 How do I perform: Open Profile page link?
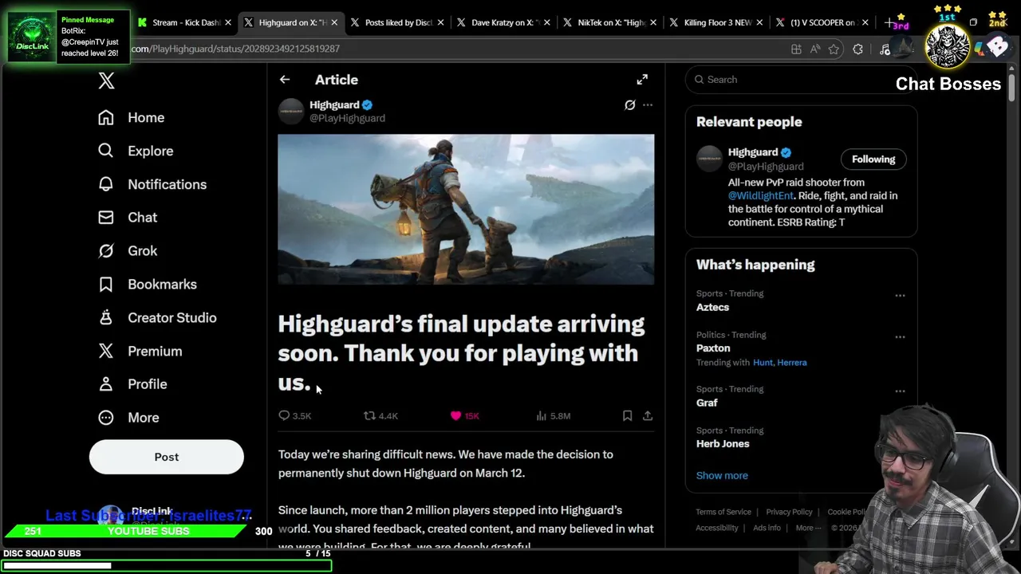(x=148, y=383)
